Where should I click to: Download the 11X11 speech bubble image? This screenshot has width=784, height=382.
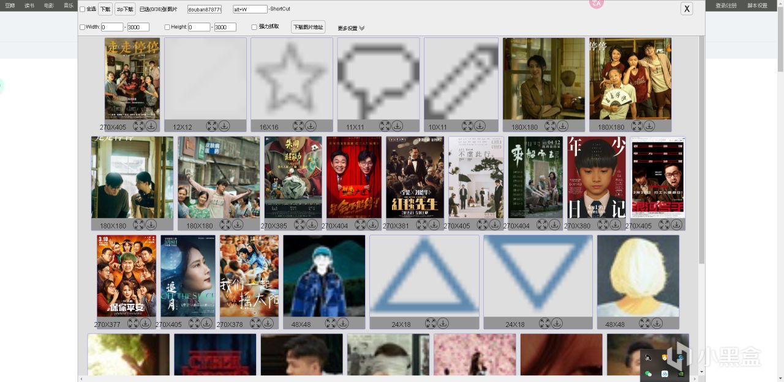pos(397,126)
